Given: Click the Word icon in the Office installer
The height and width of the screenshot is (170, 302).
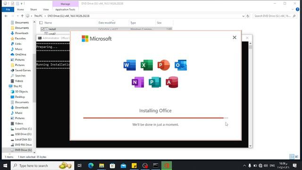Looking at the screenshot, I should pos(130,65).
